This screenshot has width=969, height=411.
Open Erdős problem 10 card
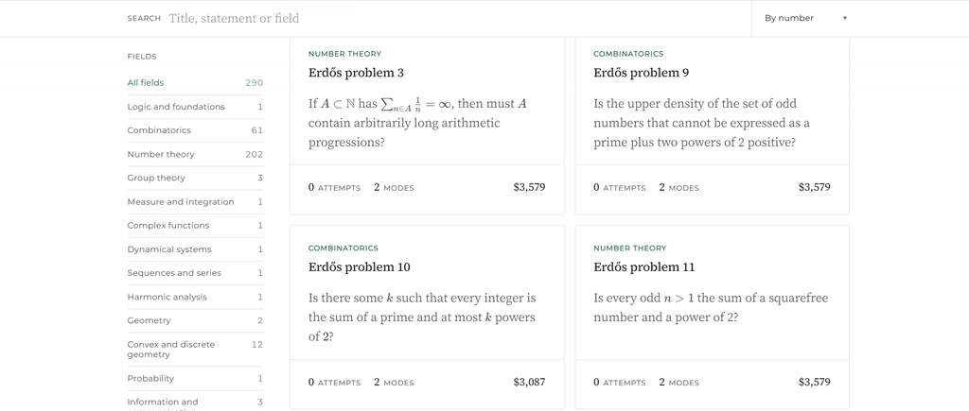pyautogui.click(x=427, y=317)
